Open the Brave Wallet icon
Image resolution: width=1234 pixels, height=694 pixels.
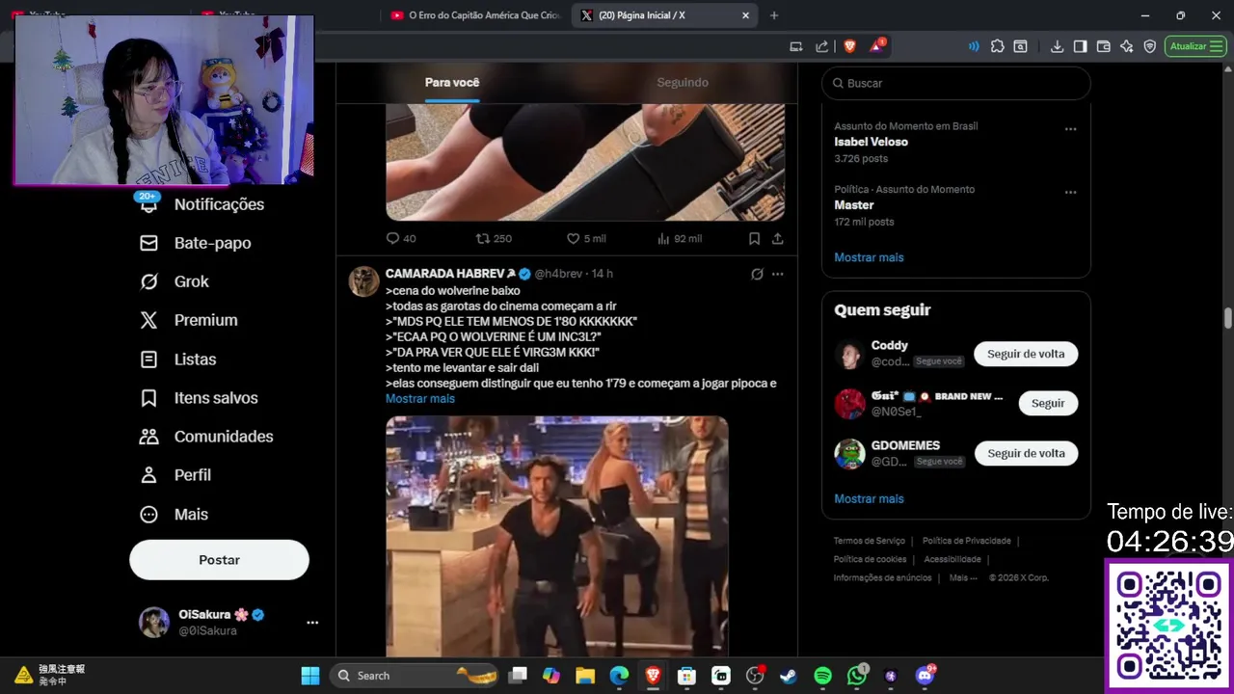tap(1103, 46)
